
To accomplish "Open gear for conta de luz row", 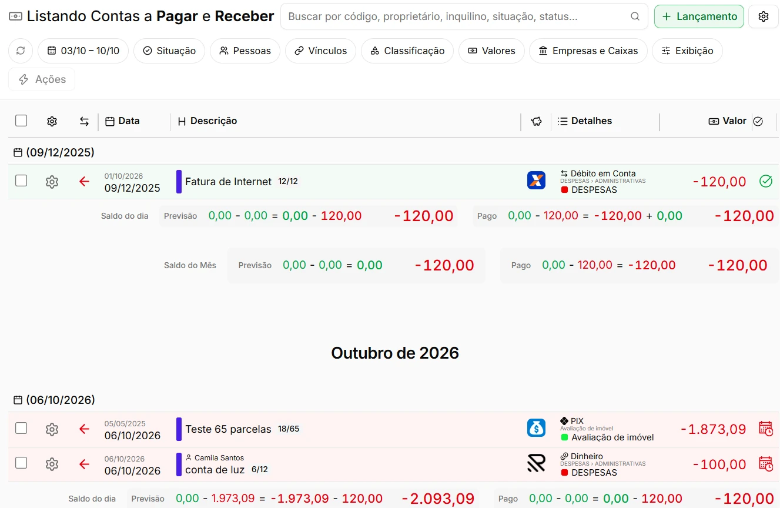I will click(x=52, y=464).
